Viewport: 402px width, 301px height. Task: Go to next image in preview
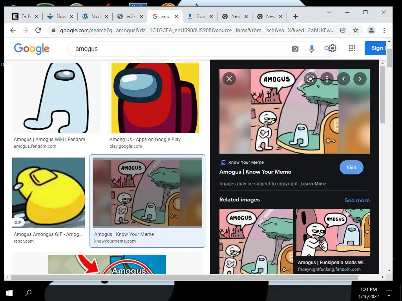pyautogui.click(x=360, y=78)
